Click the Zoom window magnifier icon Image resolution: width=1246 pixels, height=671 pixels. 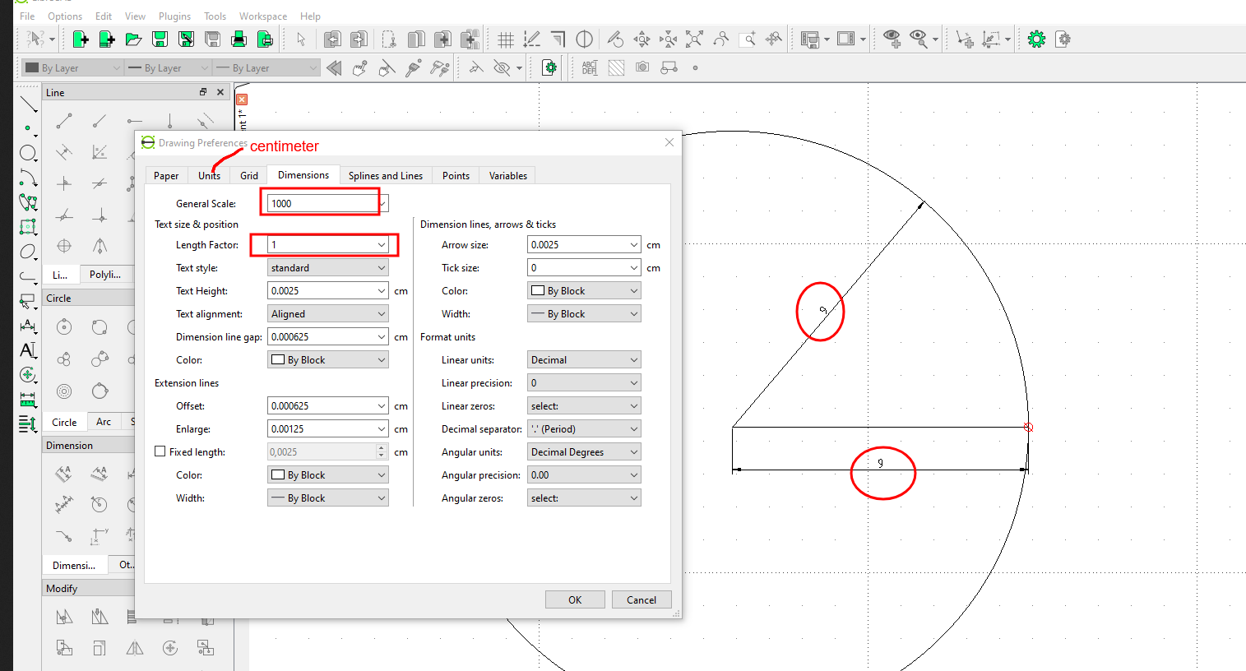[x=748, y=39]
